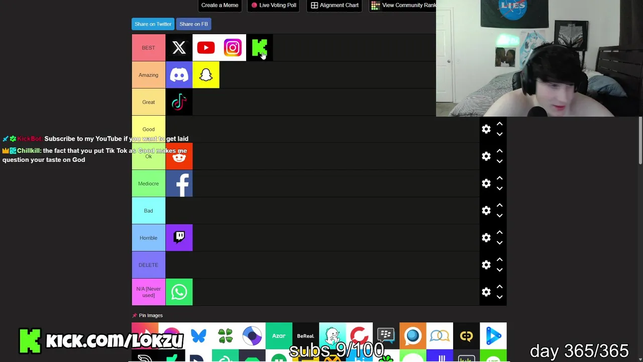
Task: Pick the red C logo image
Action: (x=359, y=336)
